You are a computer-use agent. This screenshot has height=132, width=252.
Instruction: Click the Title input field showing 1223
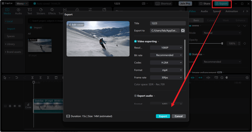click(168, 23)
